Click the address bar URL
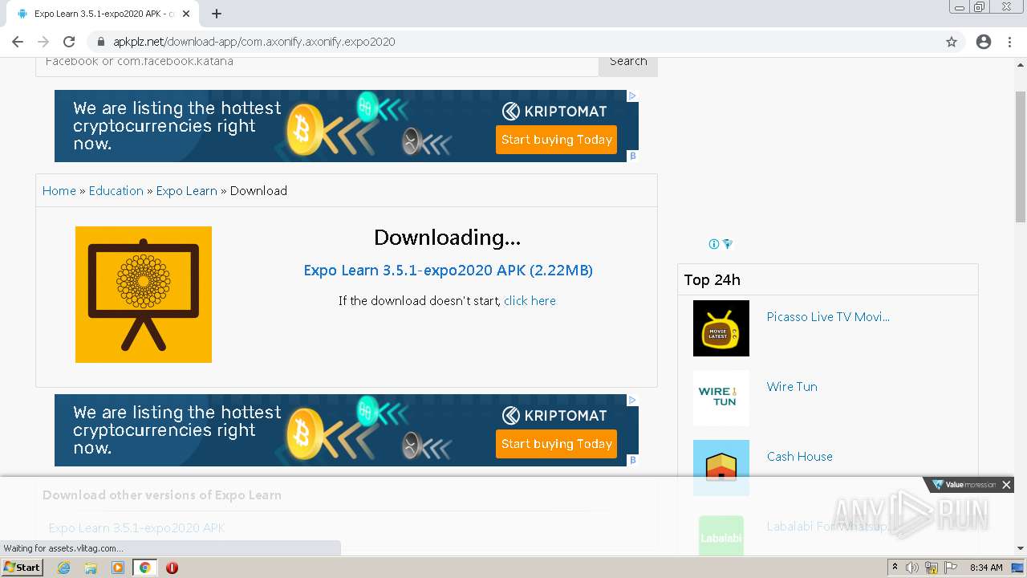Image resolution: width=1027 pixels, height=578 pixels. click(x=254, y=42)
